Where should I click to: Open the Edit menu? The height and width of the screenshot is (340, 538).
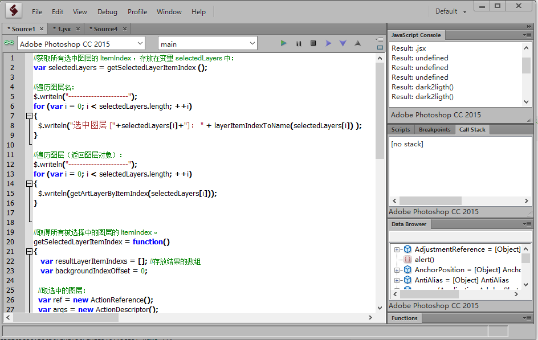pos(58,11)
